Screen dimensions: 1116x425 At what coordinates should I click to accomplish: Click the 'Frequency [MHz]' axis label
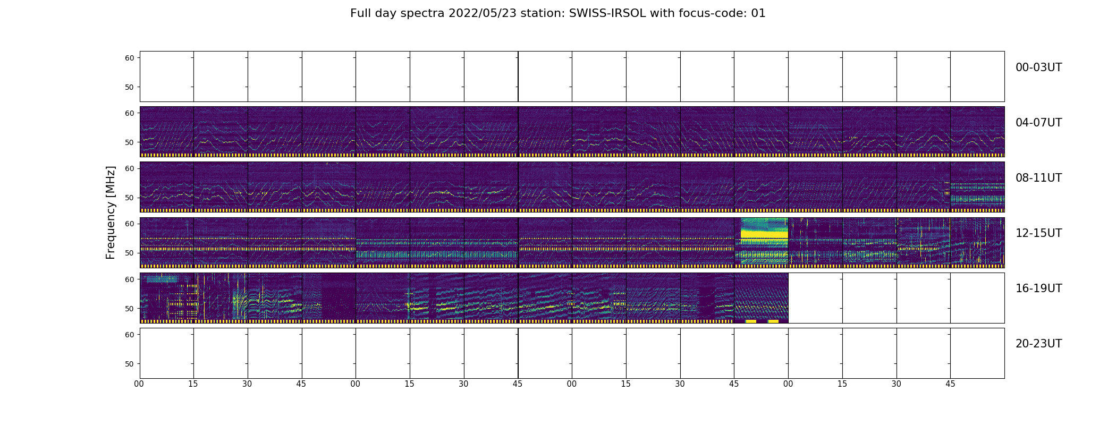click(111, 213)
